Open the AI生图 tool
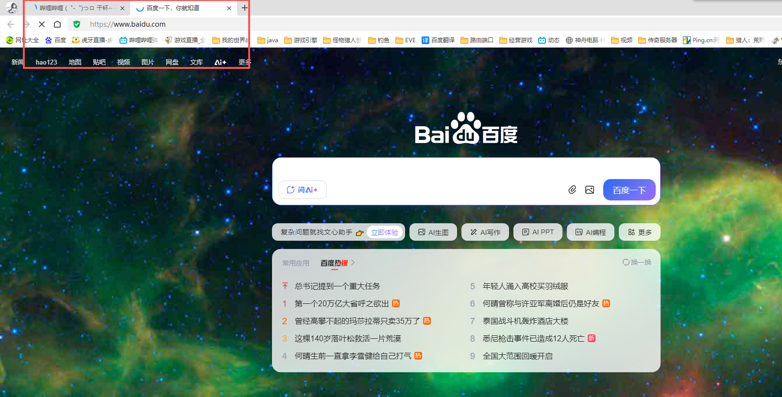Viewport: 782px width, 397px height. (x=433, y=232)
